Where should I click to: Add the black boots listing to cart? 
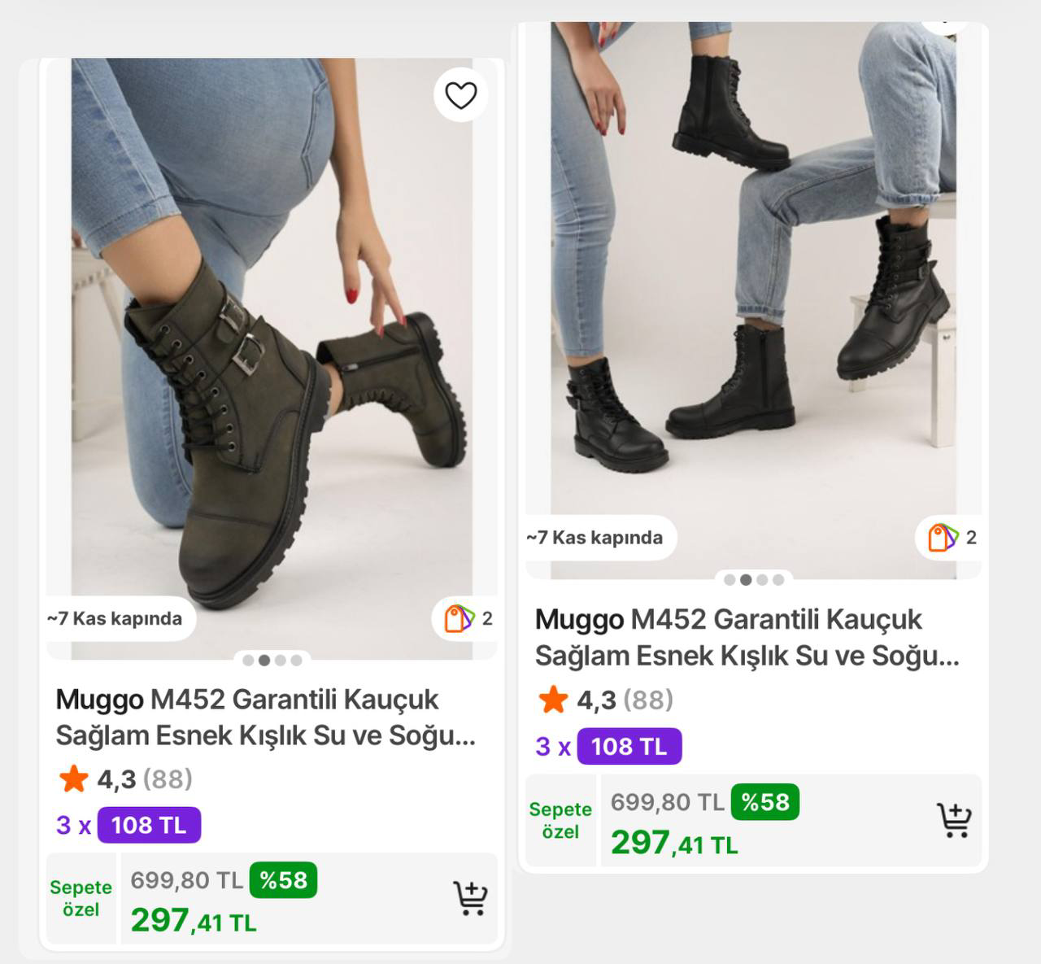point(953,820)
